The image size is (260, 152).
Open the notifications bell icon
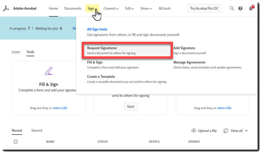(251, 8)
